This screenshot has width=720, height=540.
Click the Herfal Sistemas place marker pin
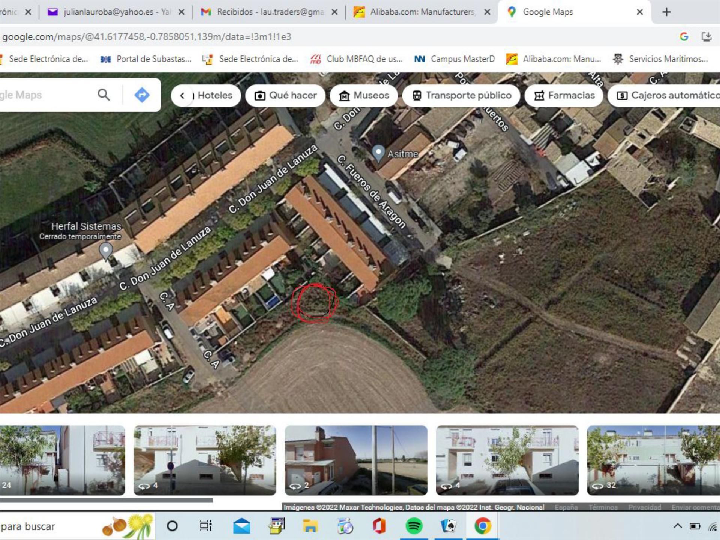pyautogui.click(x=106, y=251)
